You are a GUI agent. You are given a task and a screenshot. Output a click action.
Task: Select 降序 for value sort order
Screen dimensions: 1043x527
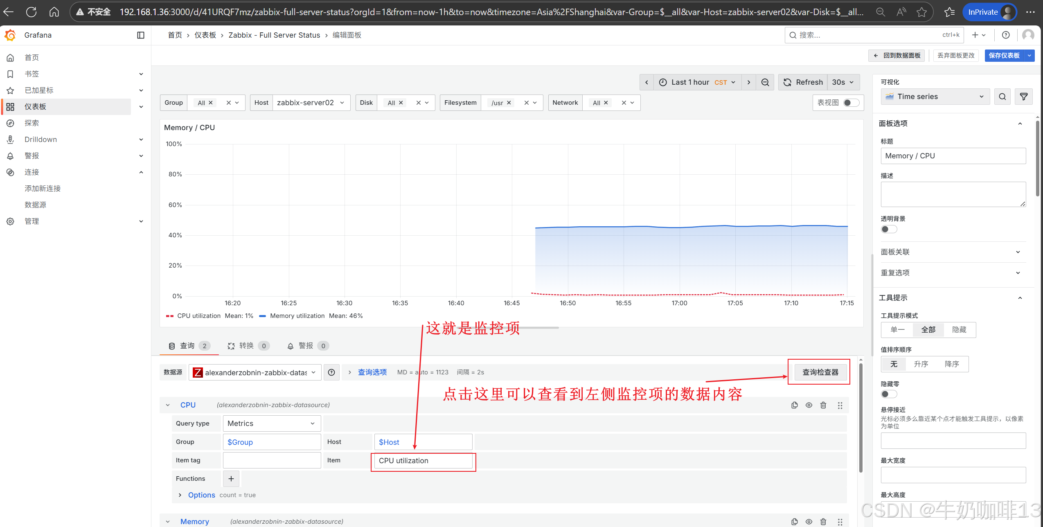point(952,364)
